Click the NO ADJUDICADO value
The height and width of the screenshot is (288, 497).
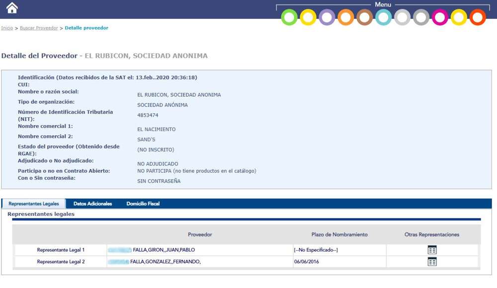tap(158, 164)
